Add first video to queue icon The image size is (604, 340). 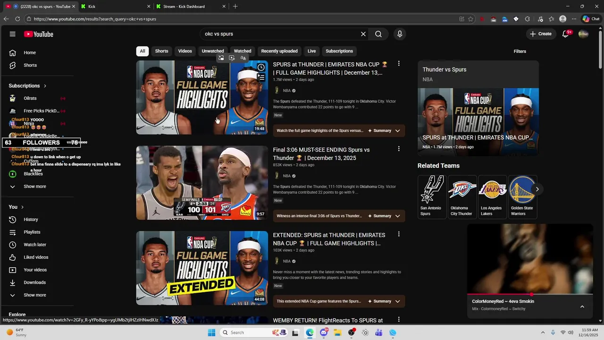pos(261,77)
